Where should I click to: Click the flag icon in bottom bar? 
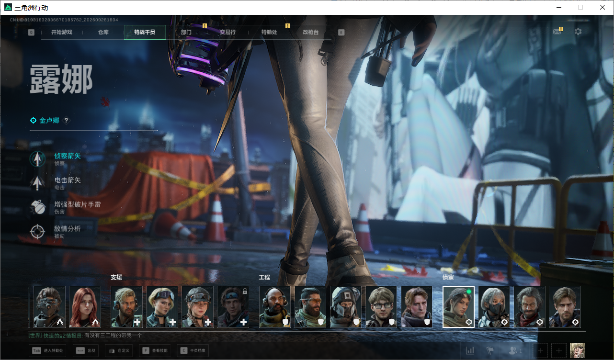tap(490, 350)
